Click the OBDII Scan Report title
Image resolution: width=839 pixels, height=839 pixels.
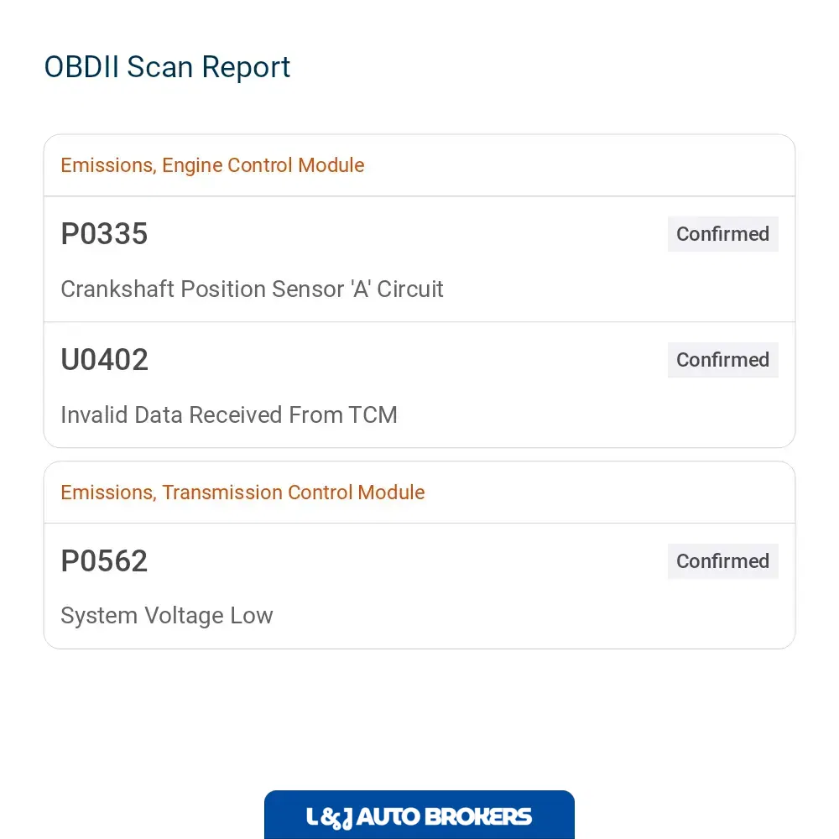[167, 67]
